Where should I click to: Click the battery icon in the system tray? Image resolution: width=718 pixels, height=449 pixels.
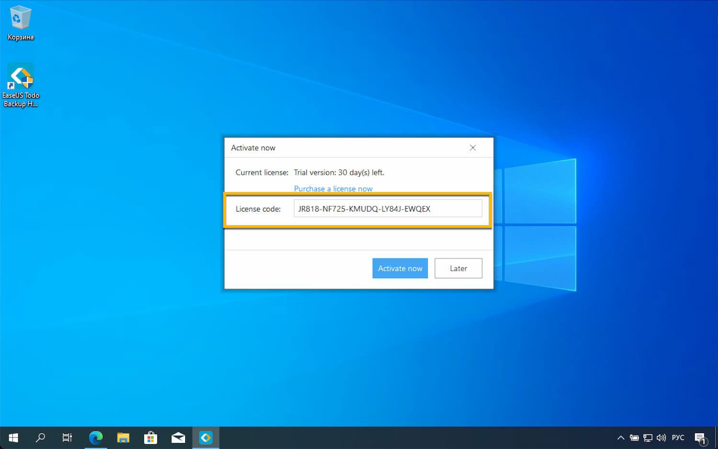(x=634, y=437)
